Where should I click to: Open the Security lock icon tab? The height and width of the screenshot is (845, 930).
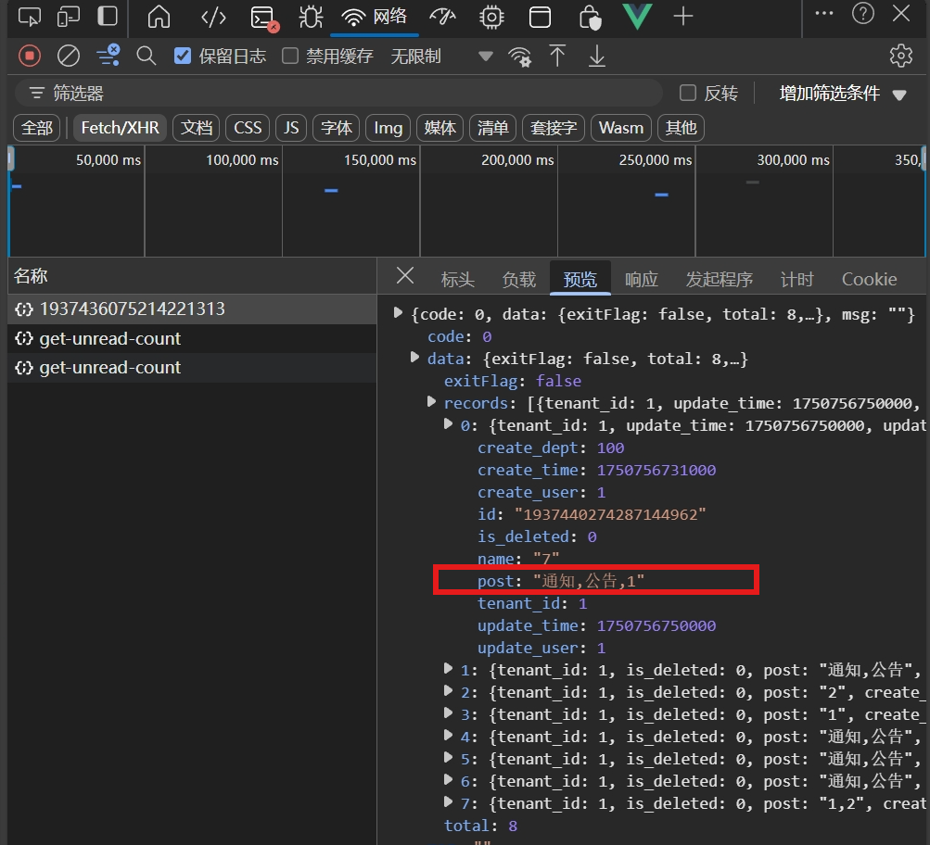(x=590, y=18)
